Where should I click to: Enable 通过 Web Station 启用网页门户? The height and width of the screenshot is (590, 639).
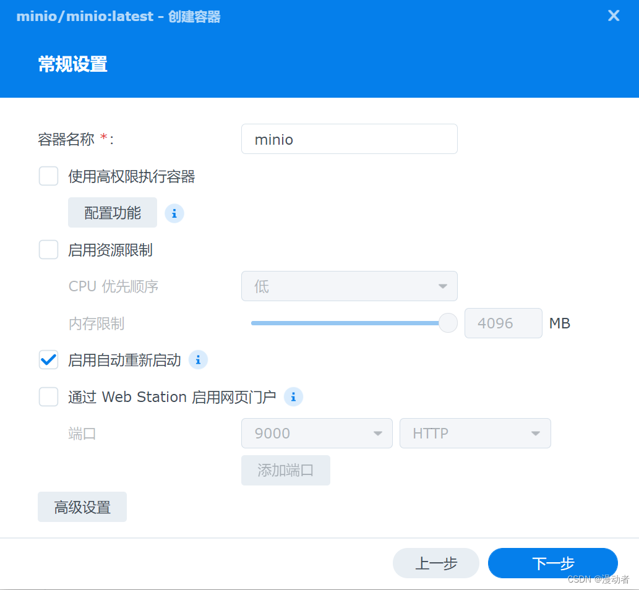click(48, 397)
